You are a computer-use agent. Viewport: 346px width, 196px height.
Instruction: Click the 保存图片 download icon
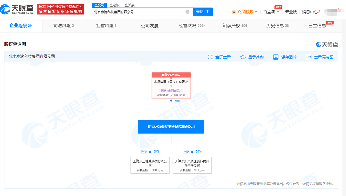coord(276,57)
